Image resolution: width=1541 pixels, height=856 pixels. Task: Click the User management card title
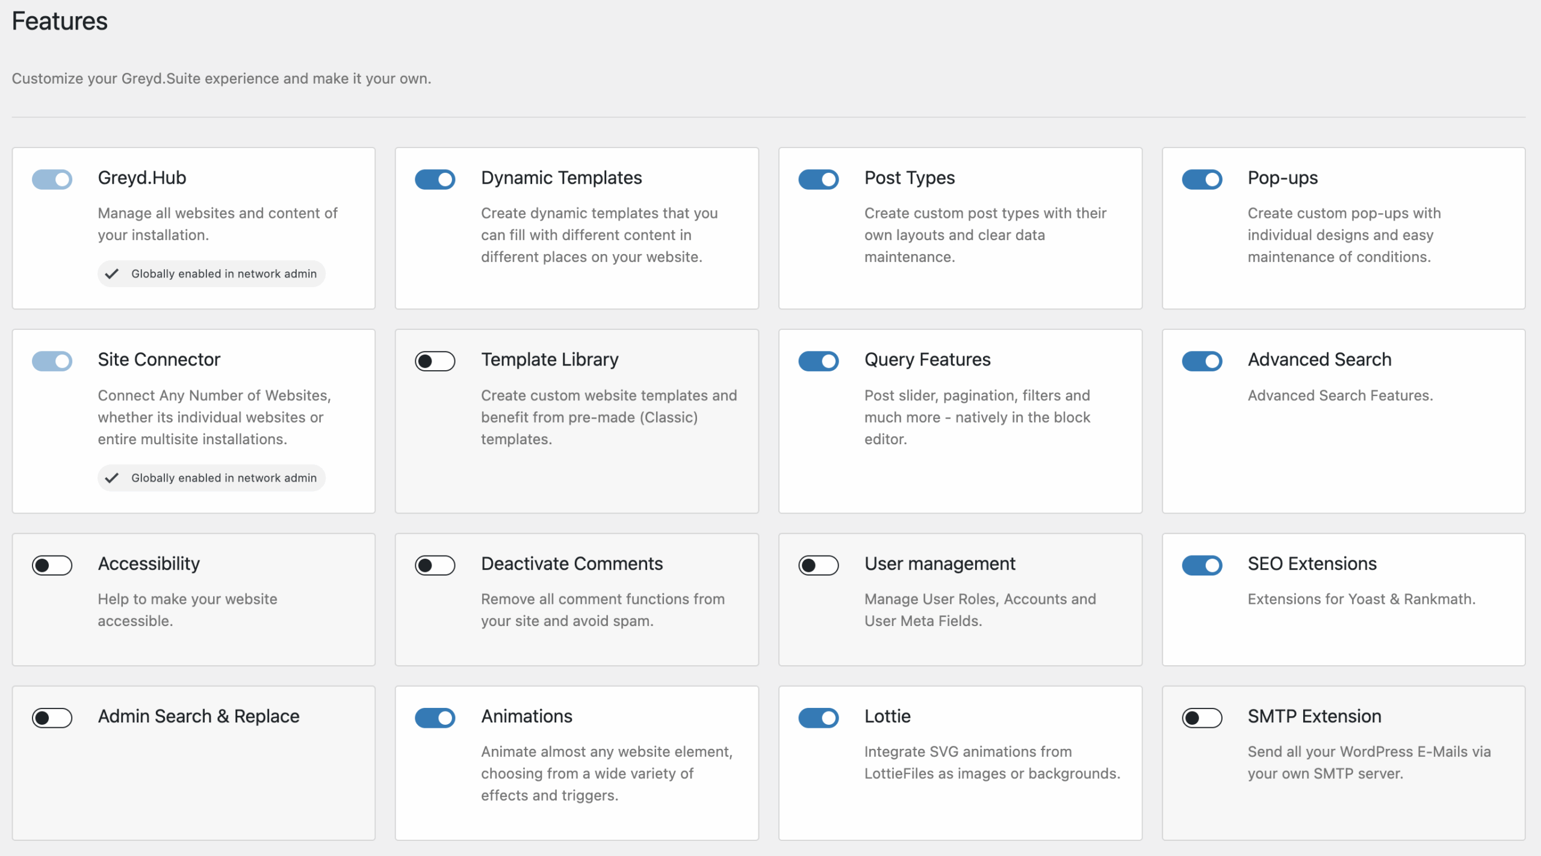coord(940,564)
